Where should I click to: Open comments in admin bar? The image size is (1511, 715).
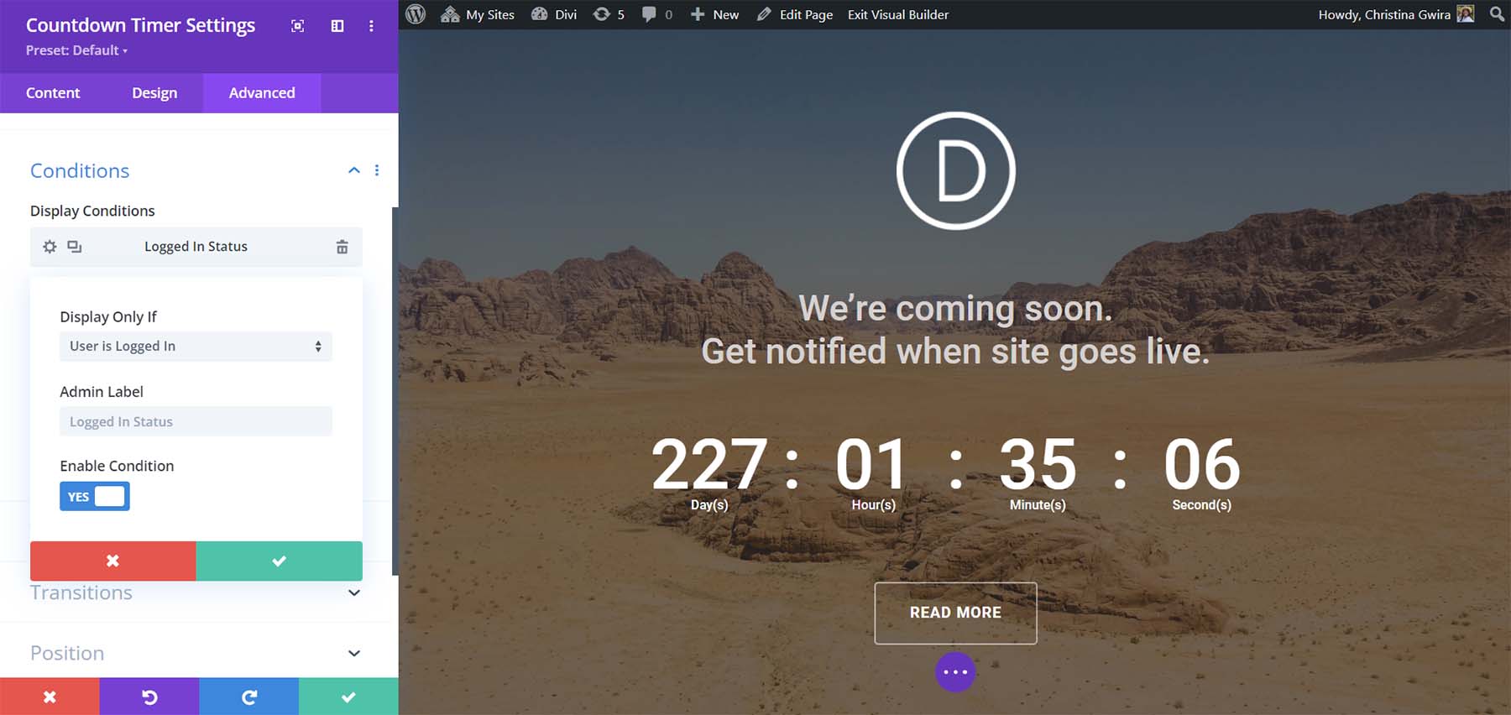(x=657, y=14)
